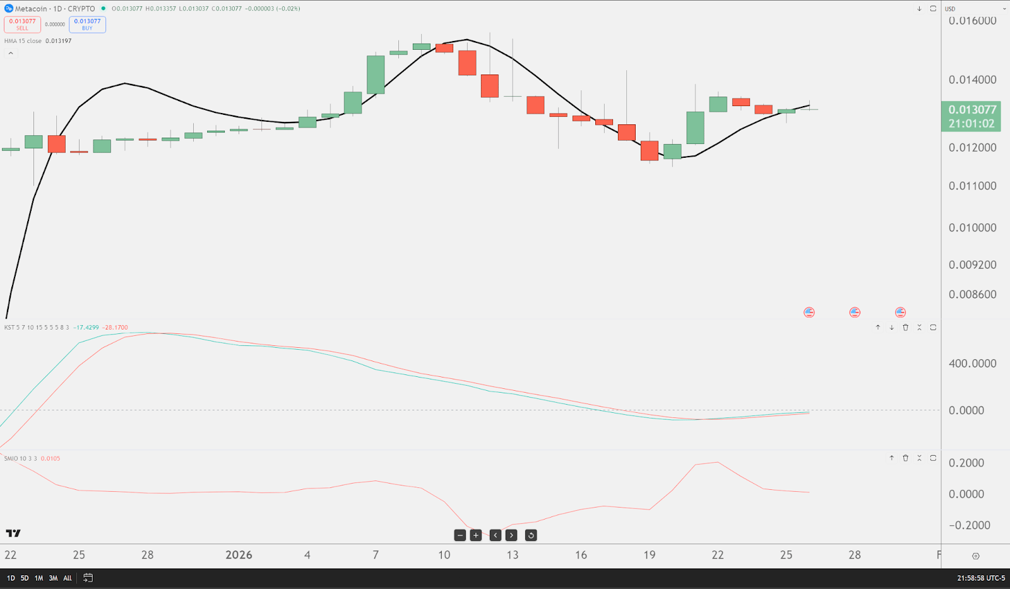
Task: Click the −0.2000 SMIO axis label
Action: coord(970,525)
